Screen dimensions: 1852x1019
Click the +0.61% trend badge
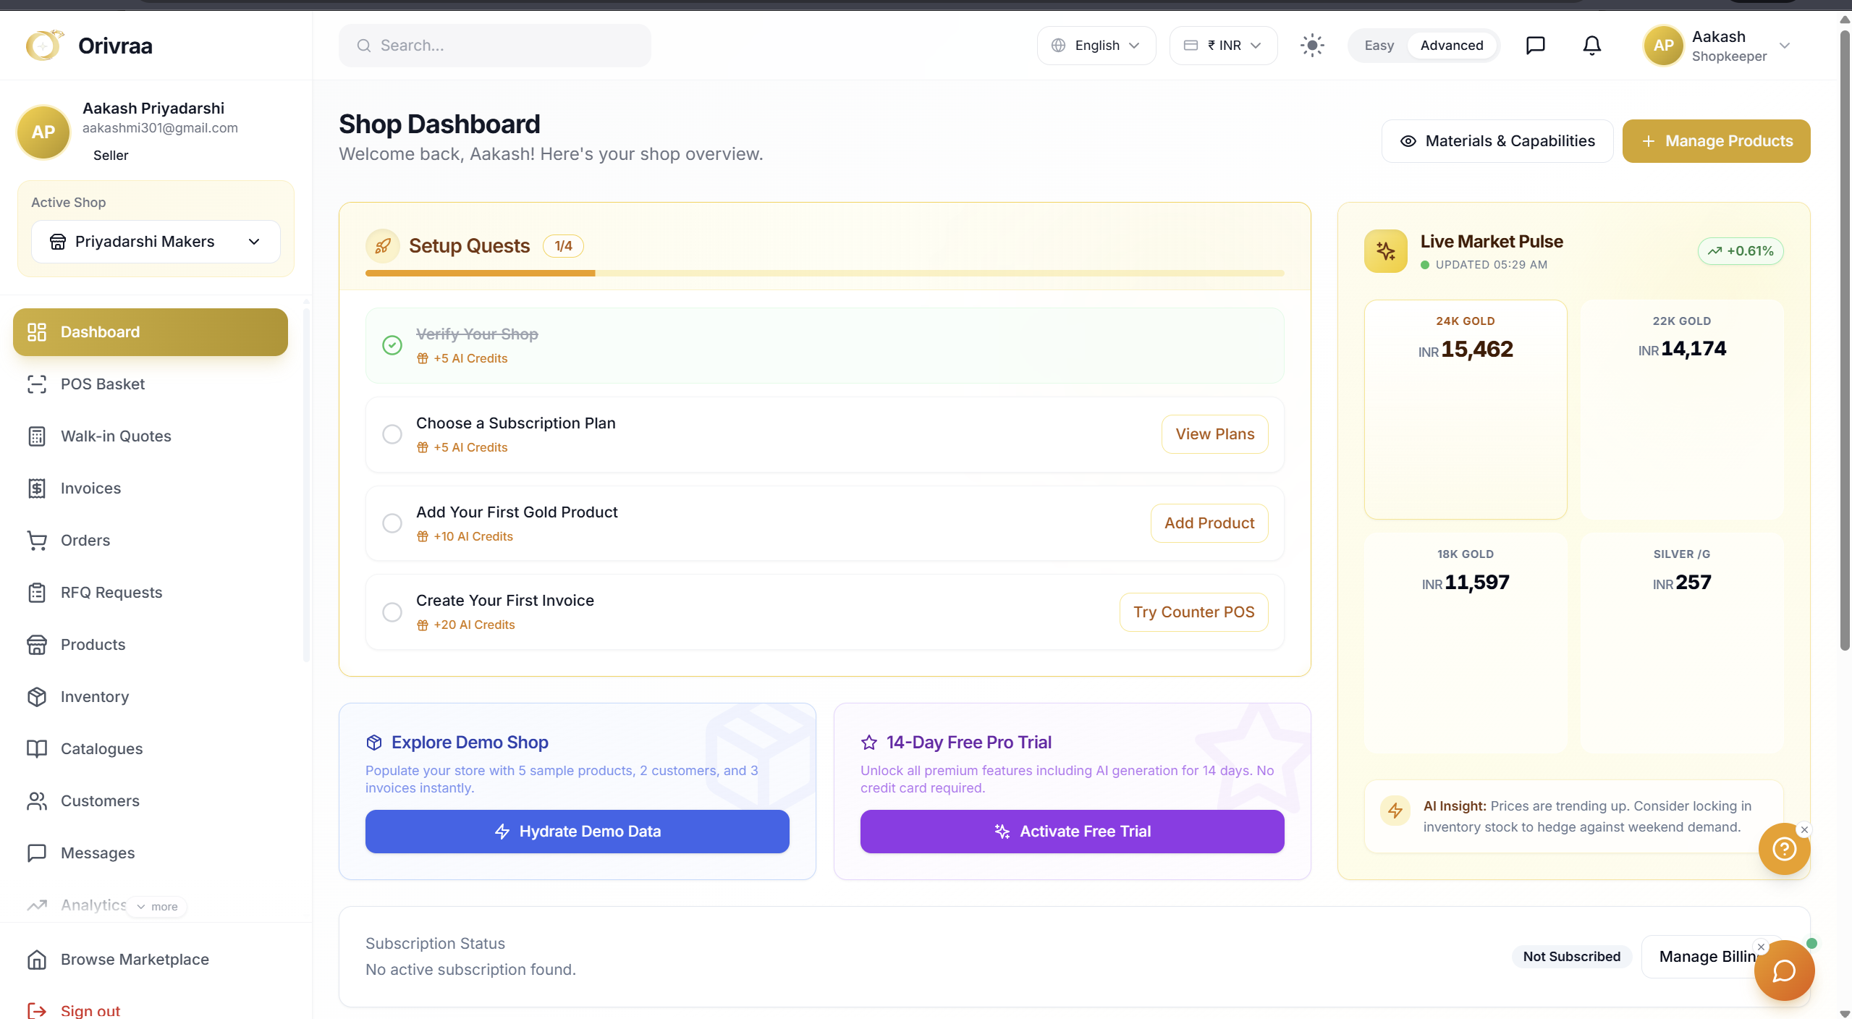tap(1741, 251)
